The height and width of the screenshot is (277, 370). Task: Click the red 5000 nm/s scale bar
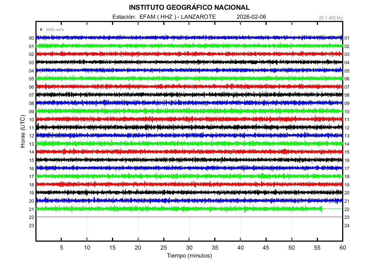[42, 30]
